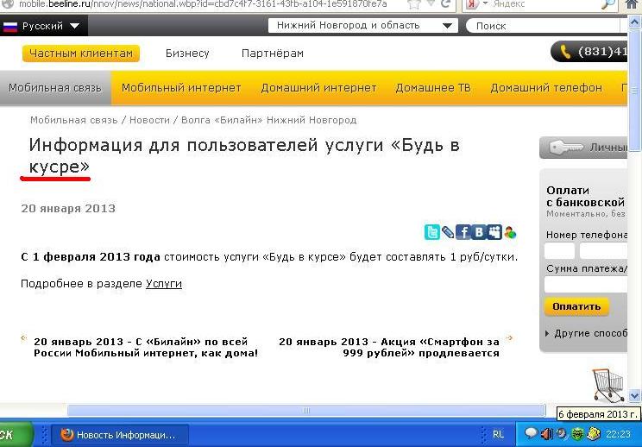
Task: Expand the Нижний Новгород region selector
Action: (x=361, y=25)
